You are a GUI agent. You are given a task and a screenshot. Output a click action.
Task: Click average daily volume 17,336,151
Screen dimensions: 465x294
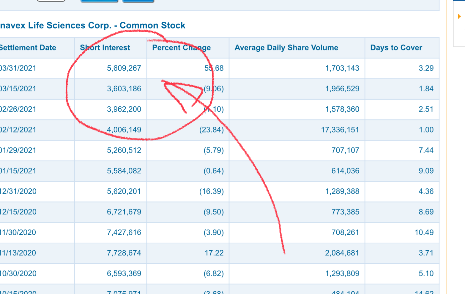pos(340,130)
